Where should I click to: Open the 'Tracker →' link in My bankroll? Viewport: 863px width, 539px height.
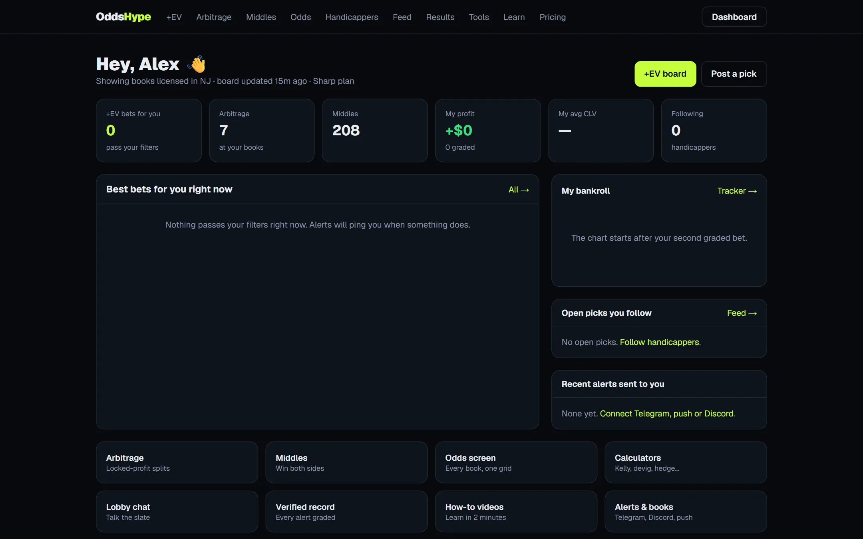[737, 191]
